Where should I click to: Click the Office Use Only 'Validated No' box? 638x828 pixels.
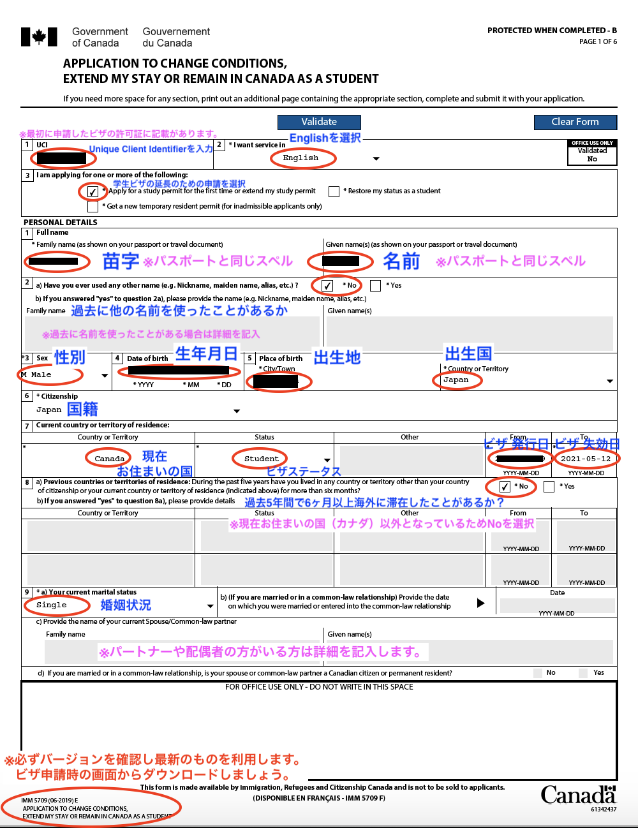[592, 152]
